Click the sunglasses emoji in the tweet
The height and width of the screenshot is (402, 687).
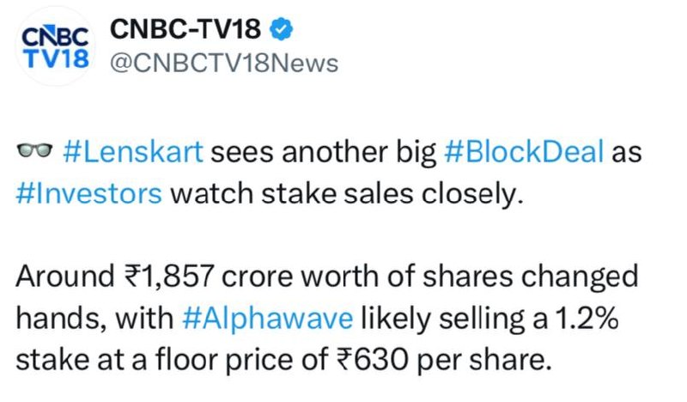34,150
